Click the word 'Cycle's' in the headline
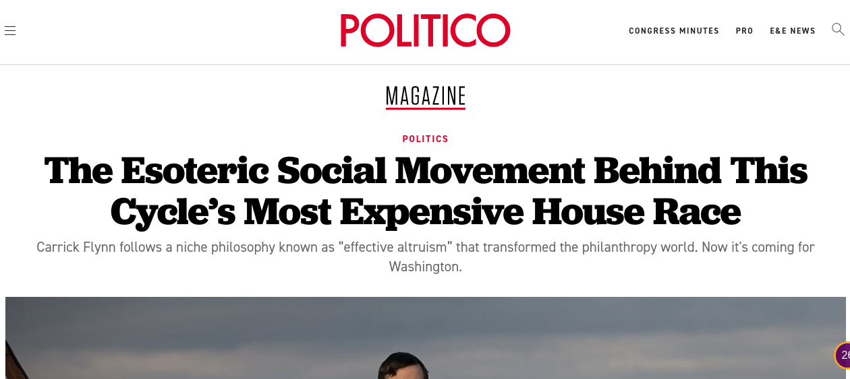 point(173,211)
